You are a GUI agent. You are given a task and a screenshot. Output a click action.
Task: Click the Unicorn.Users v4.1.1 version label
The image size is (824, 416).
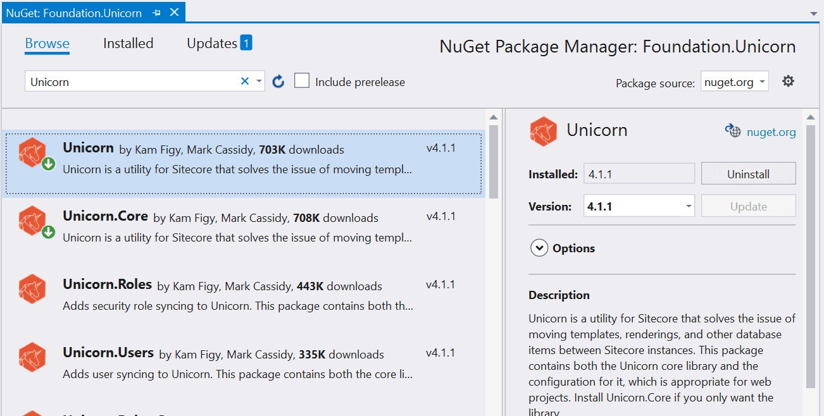[x=440, y=353]
